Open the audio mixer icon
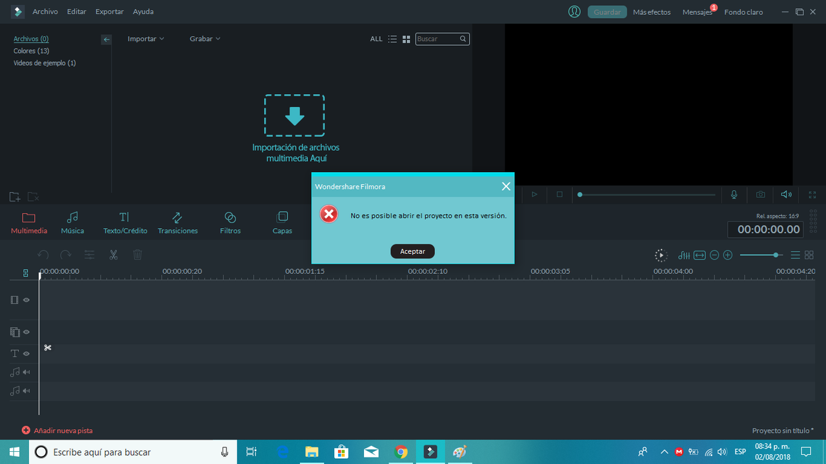Viewport: 826px width, 464px height. point(684,255)
